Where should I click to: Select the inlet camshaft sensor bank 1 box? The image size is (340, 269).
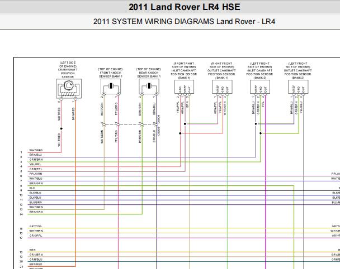(x=185, y=87)
